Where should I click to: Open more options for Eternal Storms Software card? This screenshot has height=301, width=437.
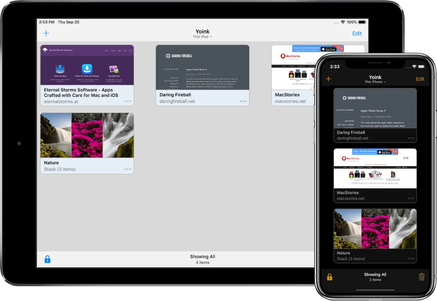click(128, 101)
